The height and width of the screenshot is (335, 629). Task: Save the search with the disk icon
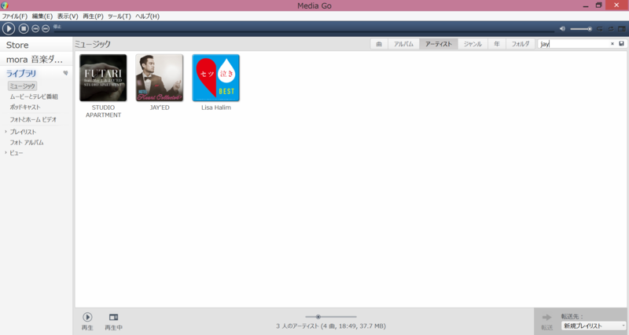621,44
